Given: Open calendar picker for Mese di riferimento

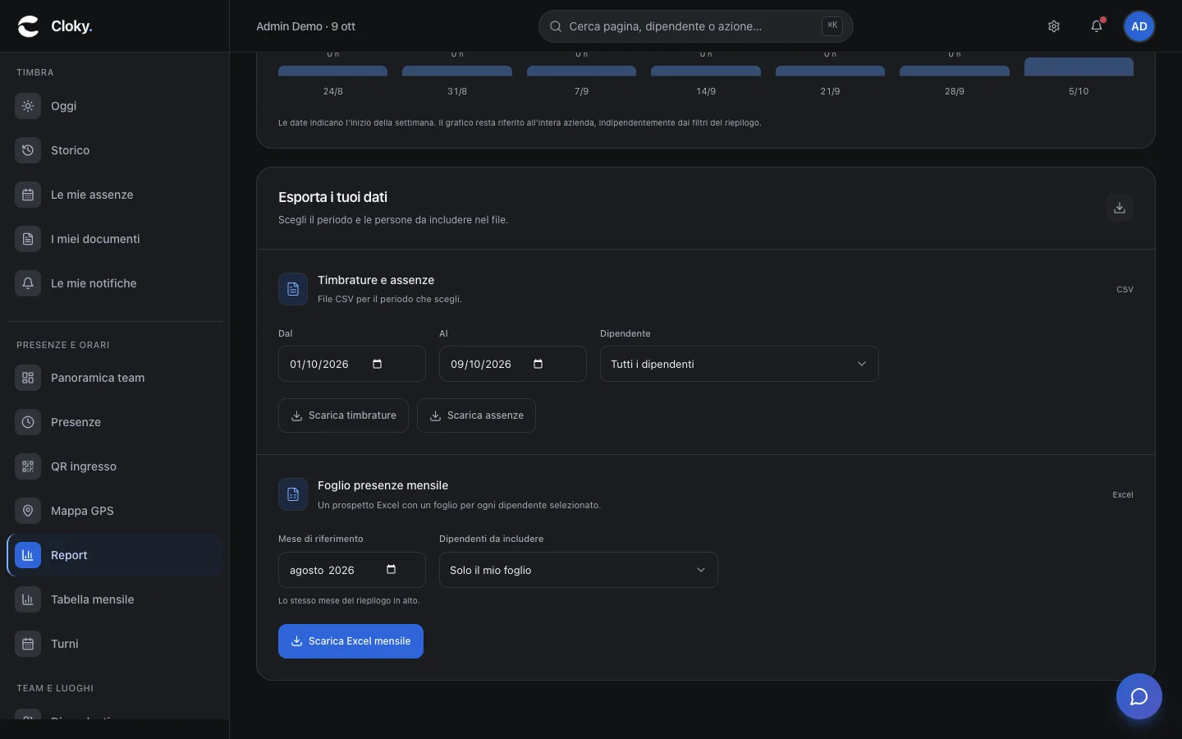Looking at the screenshot, I should coord(392,570).
